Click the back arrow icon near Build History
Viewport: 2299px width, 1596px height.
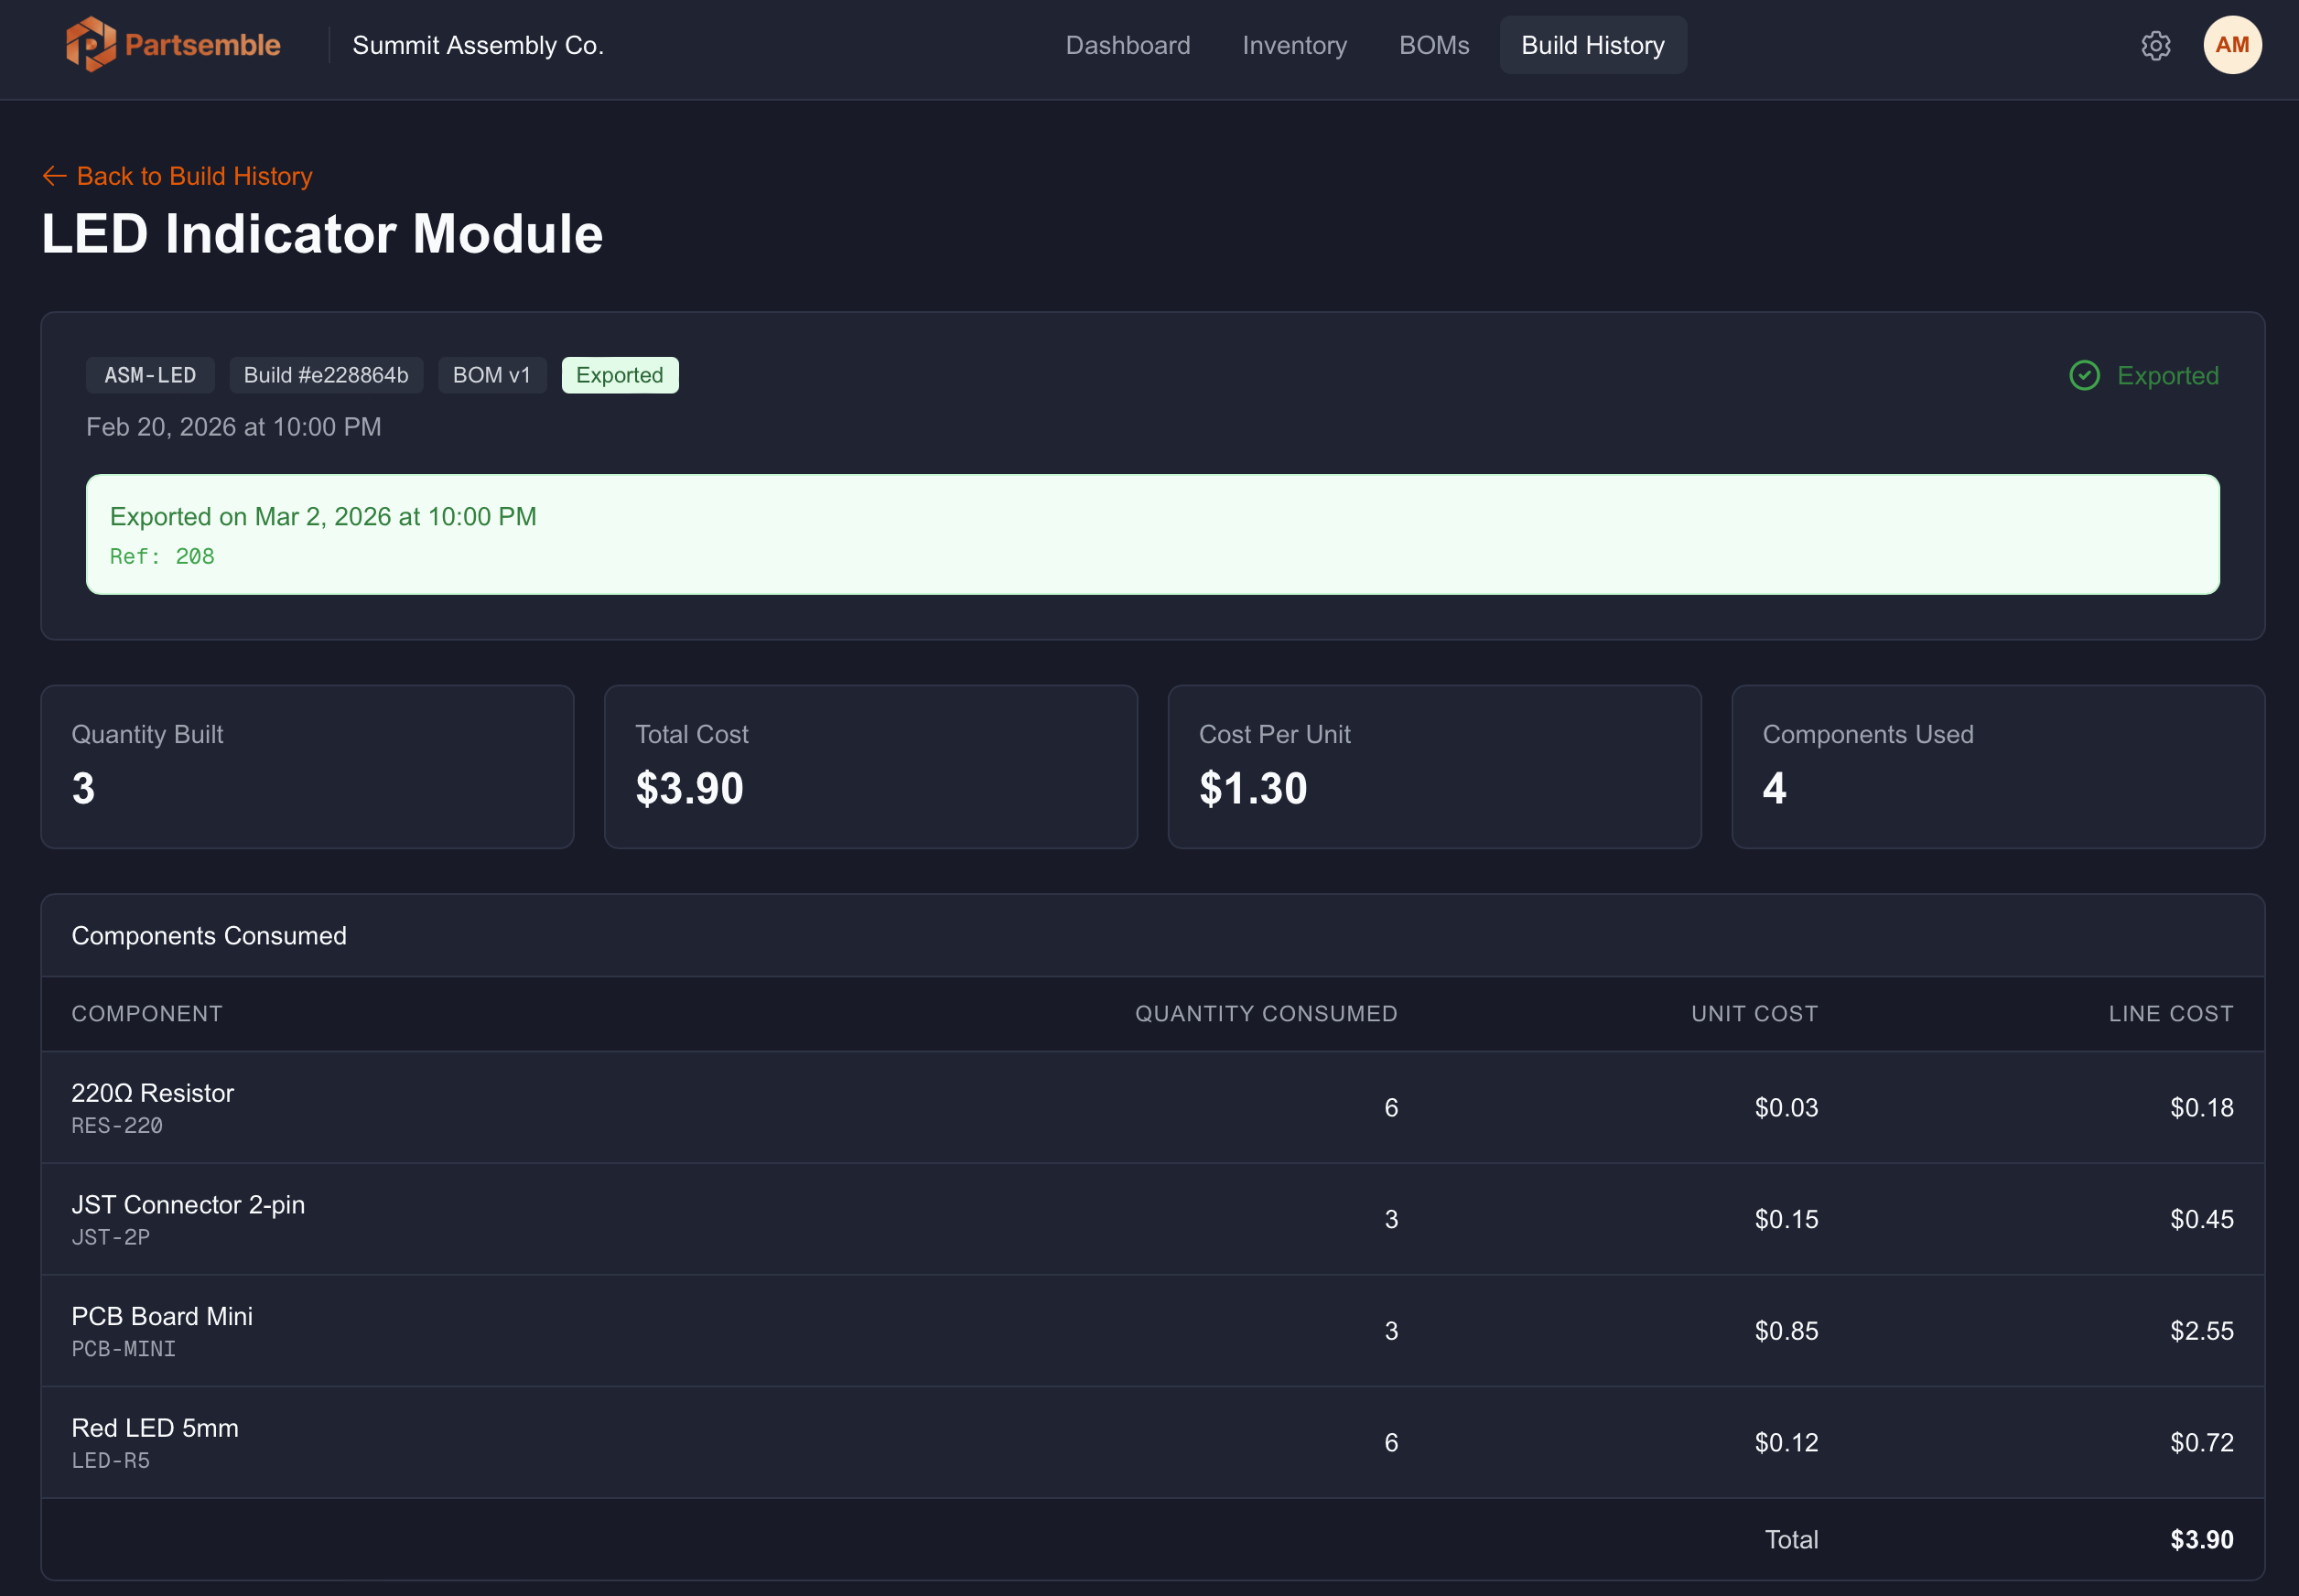pos(55,175)
